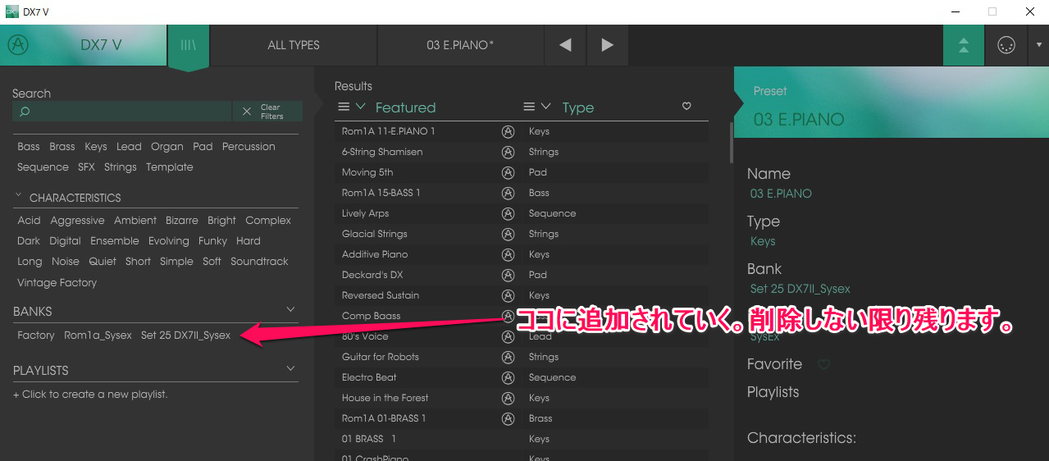Collapse the BANKS section chevron
Image resolution: width=1049 pixels, height=461 pixels.
click(290, 309)
